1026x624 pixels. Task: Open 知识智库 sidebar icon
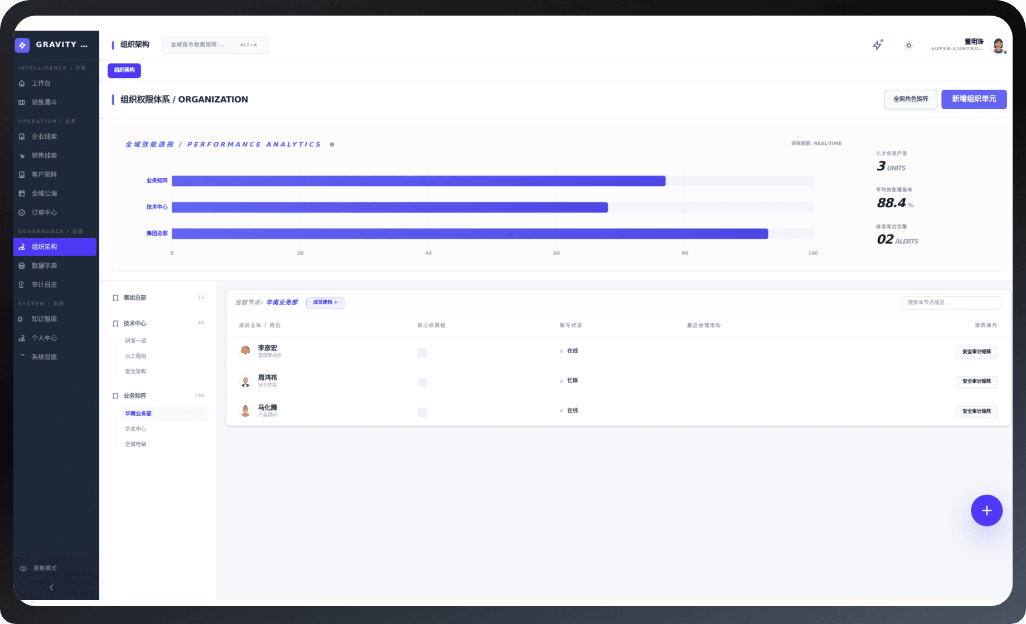[x=22, y=319]
